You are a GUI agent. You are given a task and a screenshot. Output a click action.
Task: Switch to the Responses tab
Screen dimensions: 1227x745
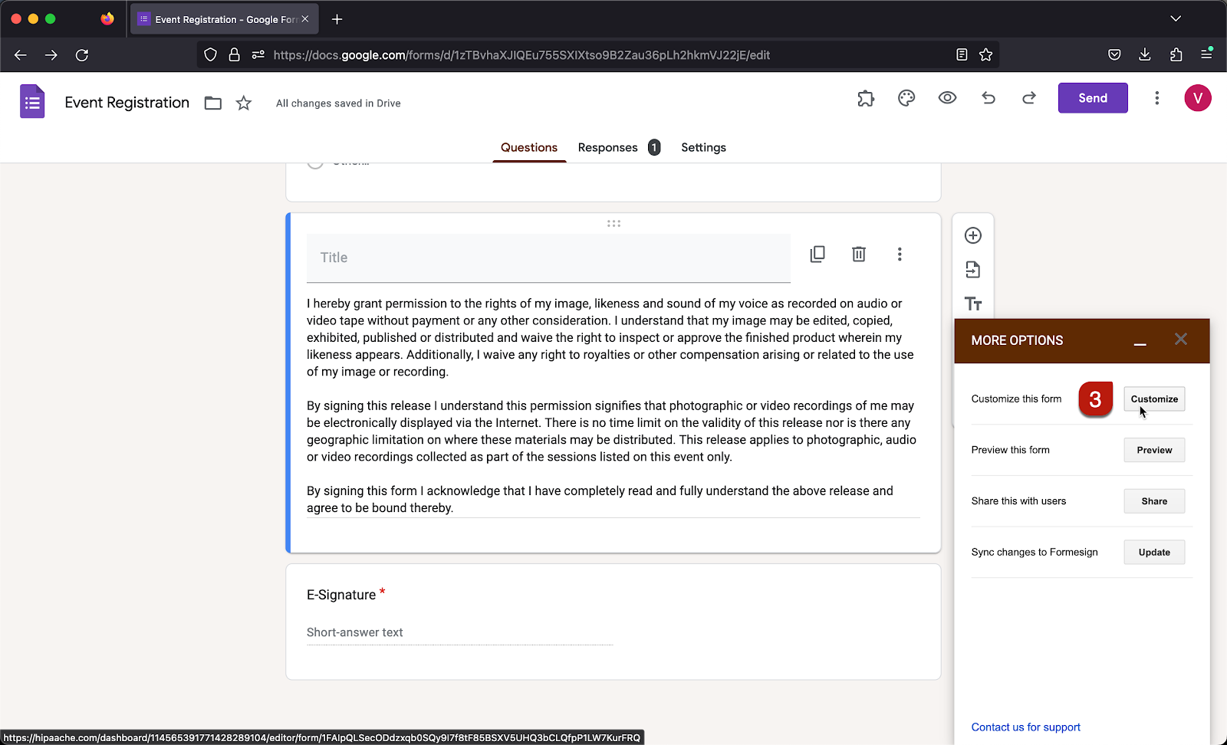point(607,147)
